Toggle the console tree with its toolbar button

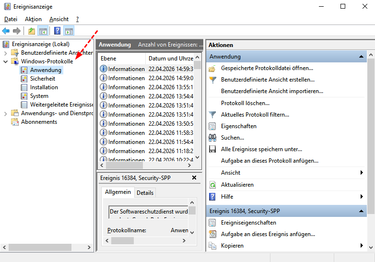pos(43,31)
